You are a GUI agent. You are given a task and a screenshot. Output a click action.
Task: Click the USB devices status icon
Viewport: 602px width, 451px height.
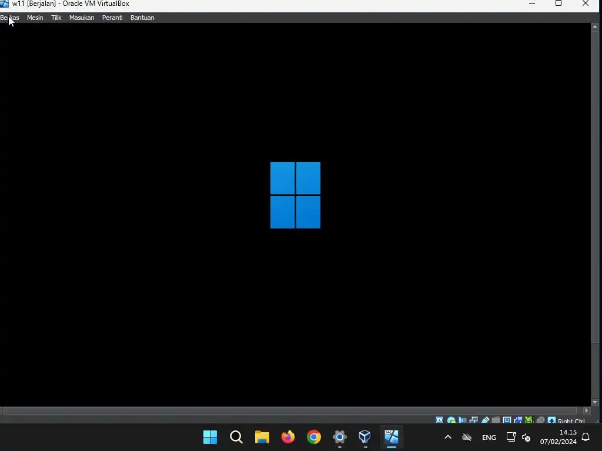pos(485,420)
